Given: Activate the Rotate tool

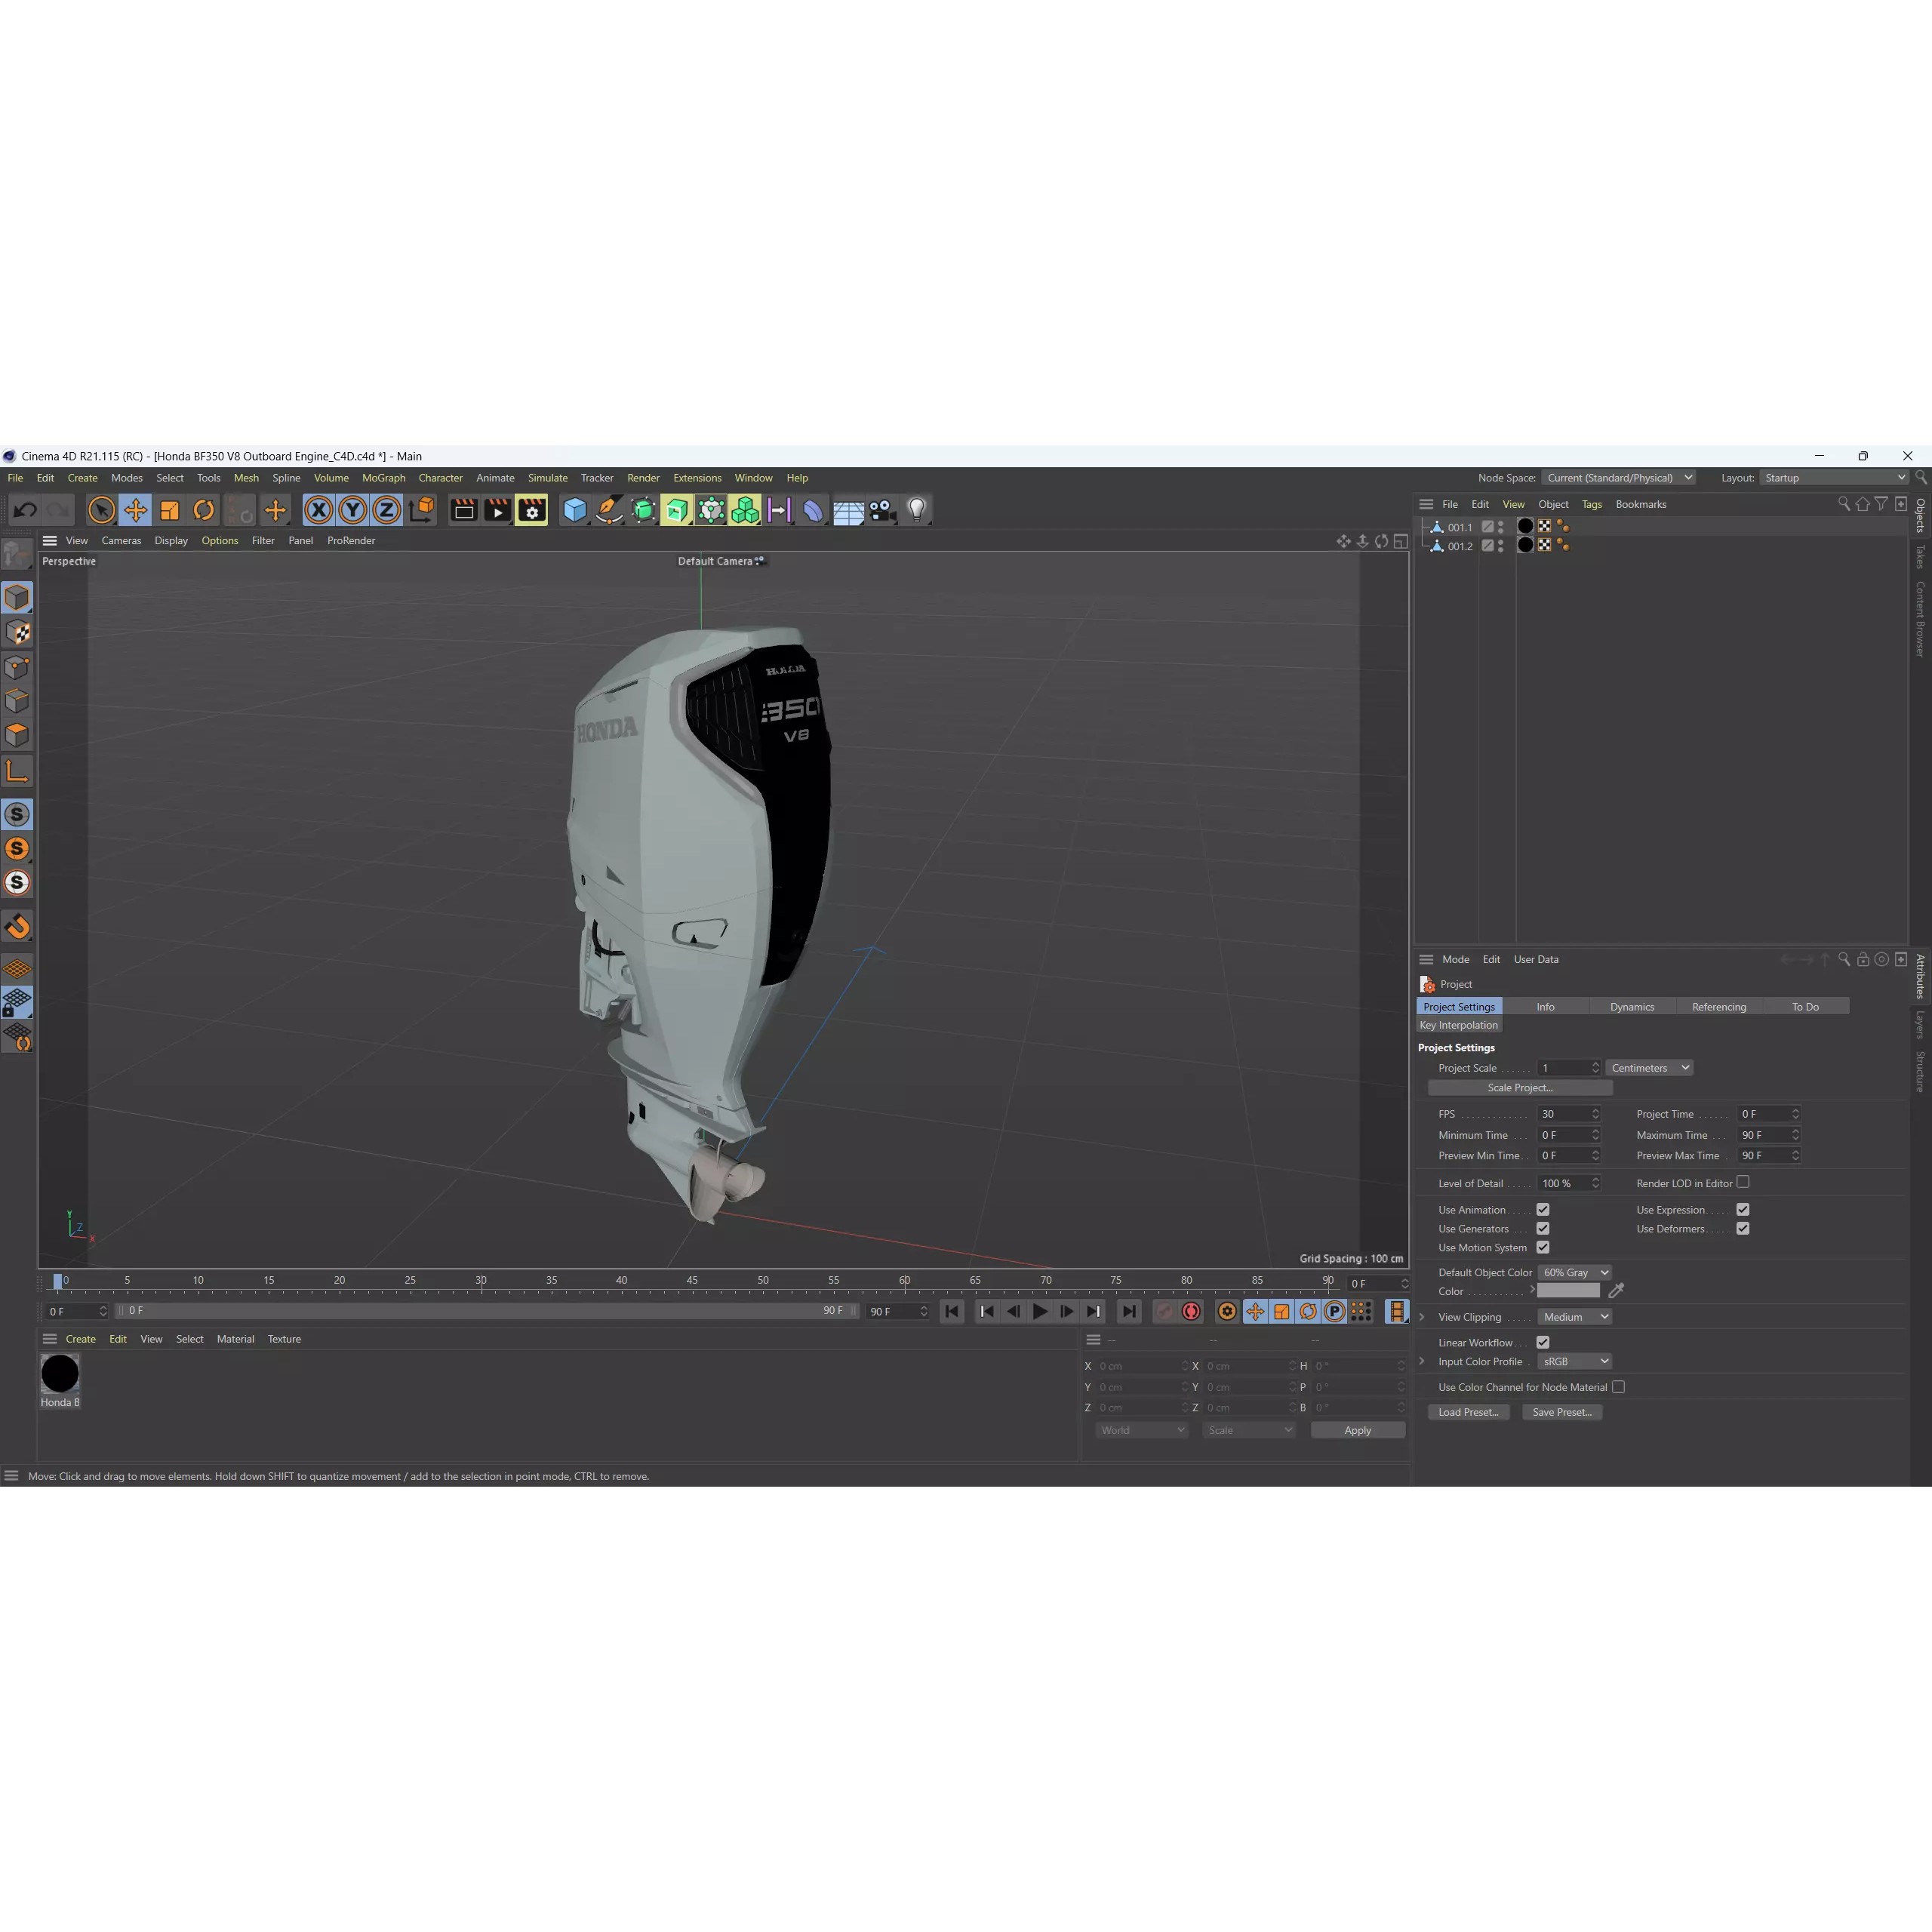Looking at the screenshot, I should [204, 510].
